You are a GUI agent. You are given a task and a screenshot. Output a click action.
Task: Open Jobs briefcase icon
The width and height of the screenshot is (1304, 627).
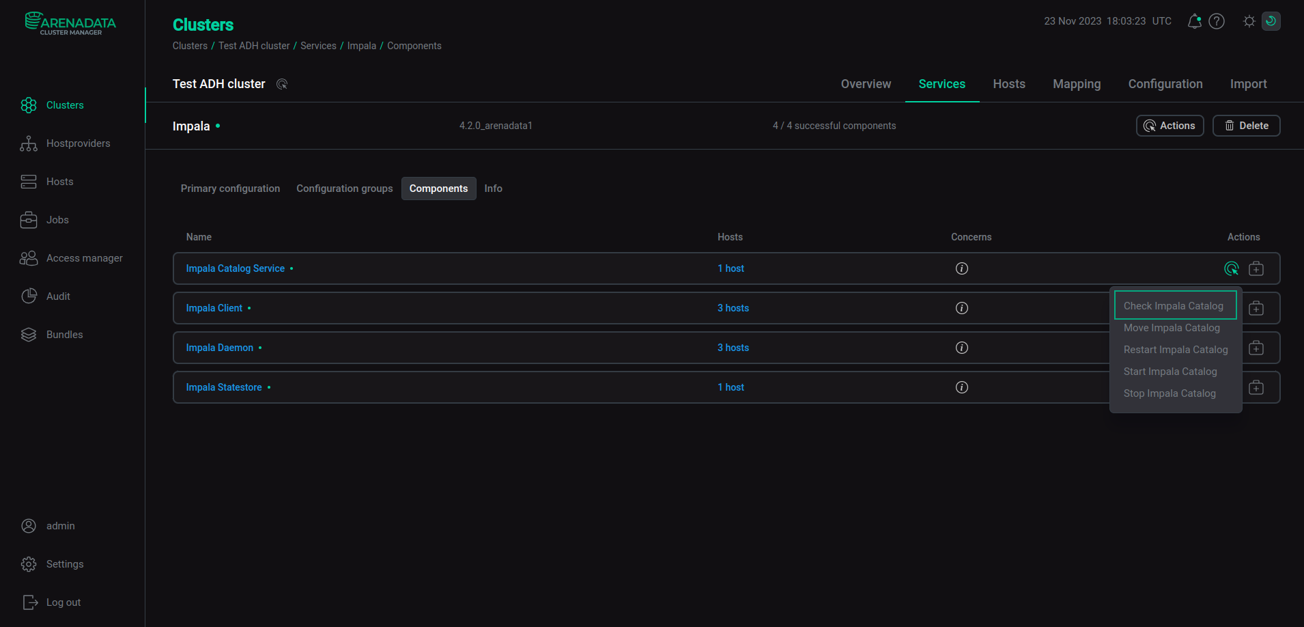pyautogui.click(x=29, y=220)
